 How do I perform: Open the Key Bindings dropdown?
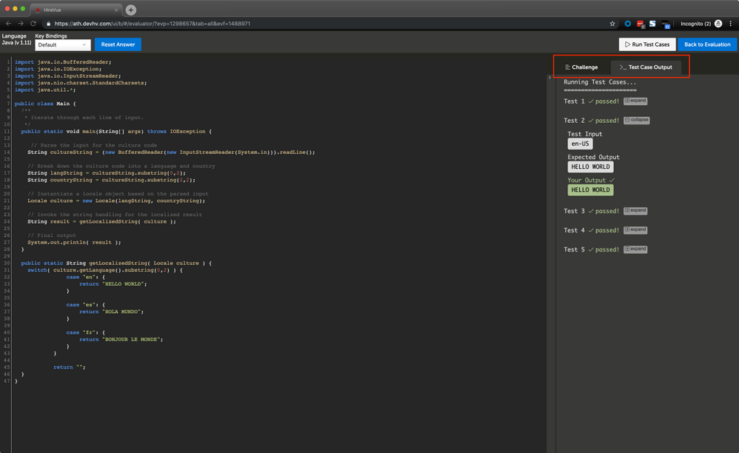pos(63,45)
